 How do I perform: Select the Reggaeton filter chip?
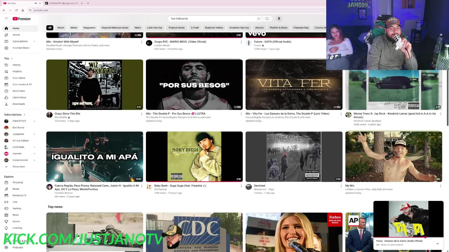[x=89, y=28]
